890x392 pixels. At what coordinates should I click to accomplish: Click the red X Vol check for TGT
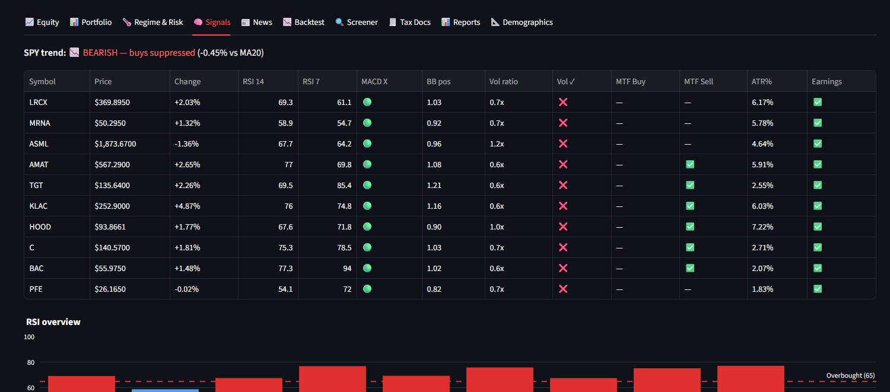(x=563, y=185)
